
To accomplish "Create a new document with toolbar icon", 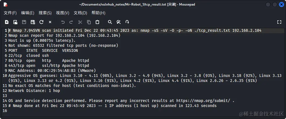I will pyautogui.click(x=7, y=22).
